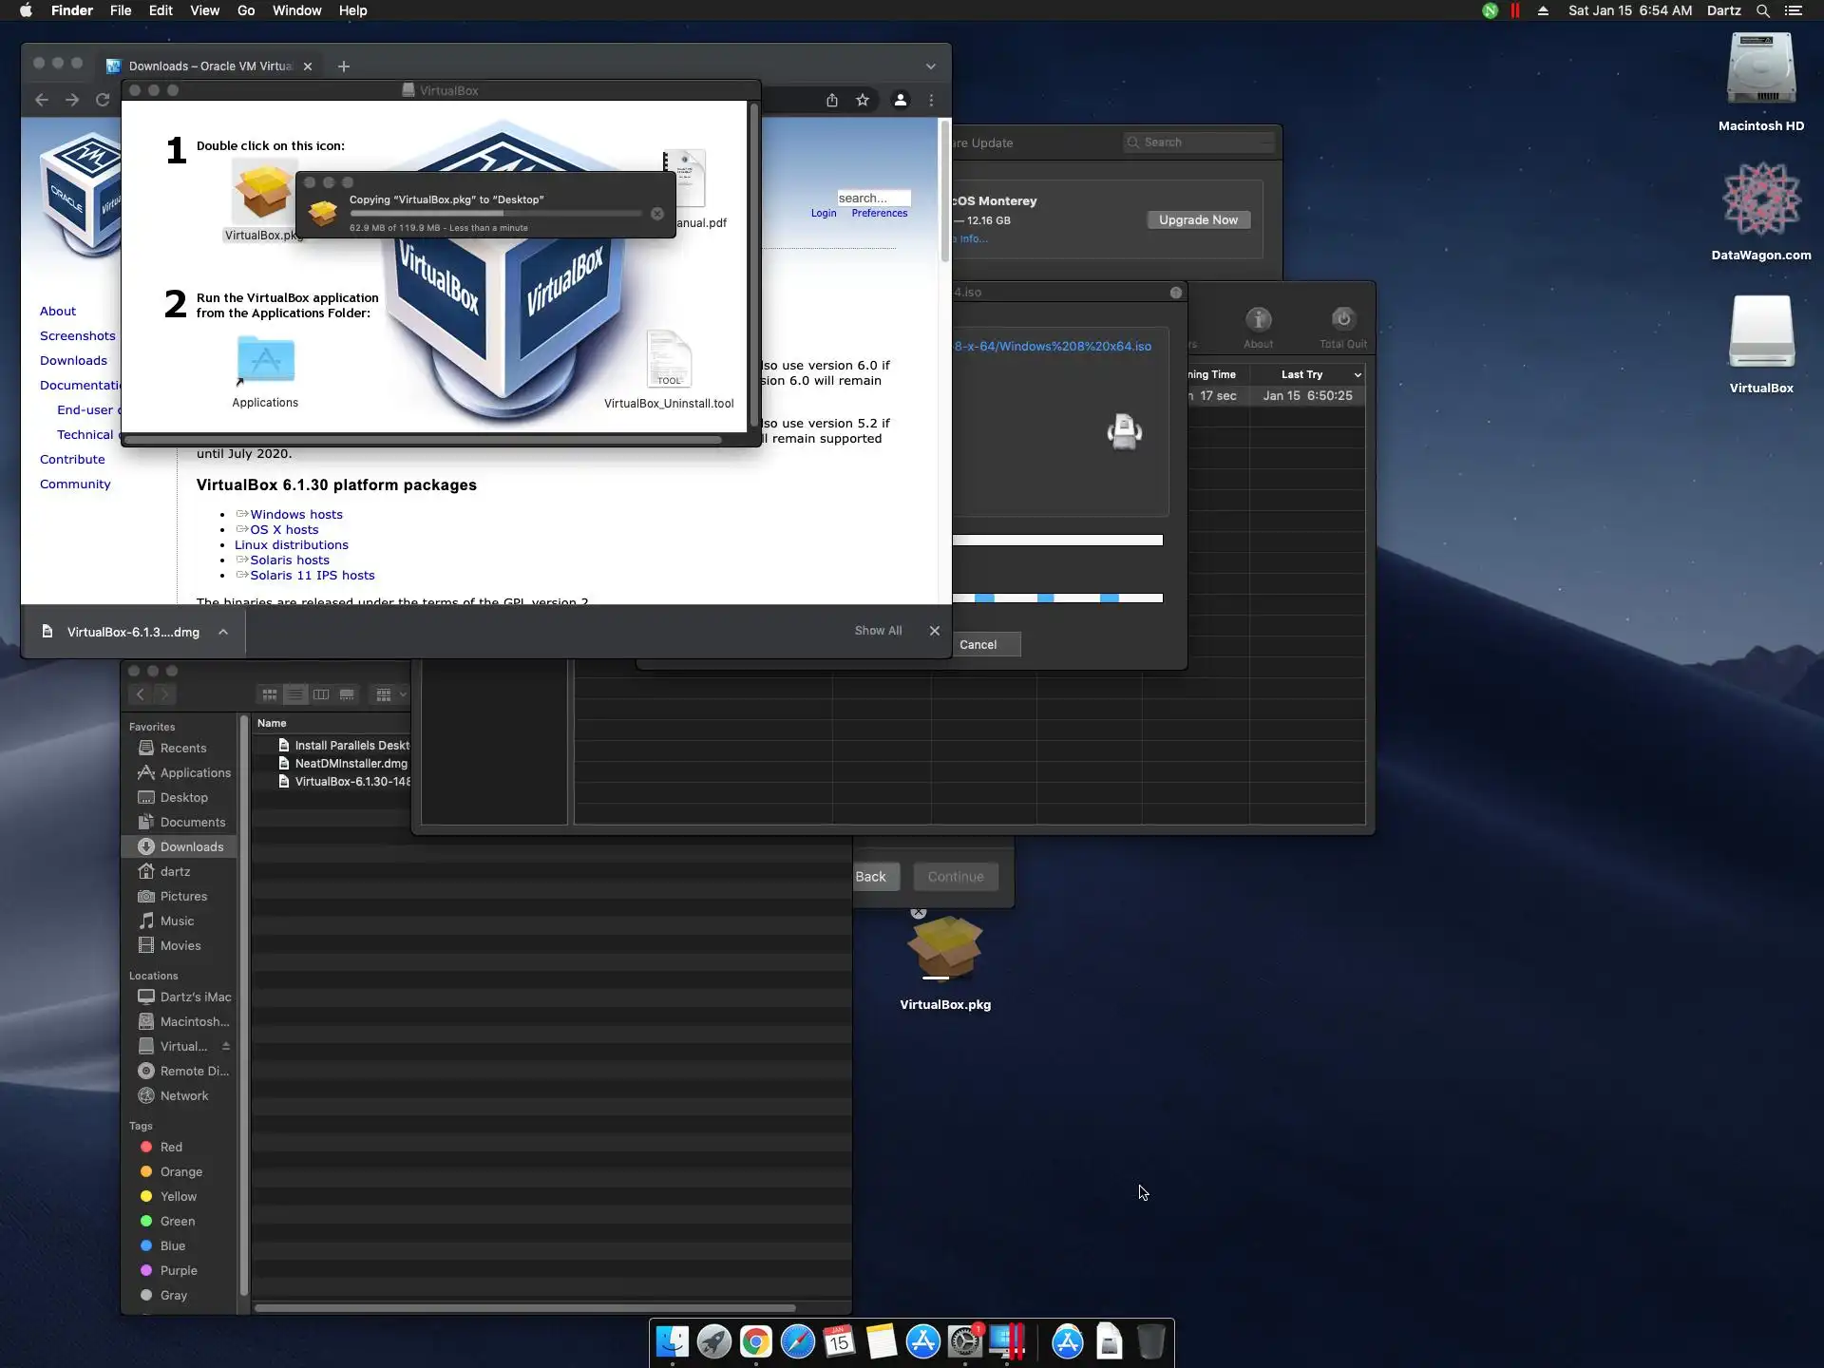
Task: Eject VirtualBox volume in Finder sidebar
Action: 226,1046
